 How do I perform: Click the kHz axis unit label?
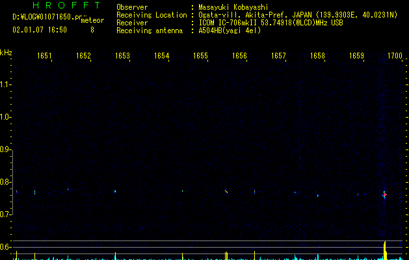pyautogui.click(x=6, y=53)
